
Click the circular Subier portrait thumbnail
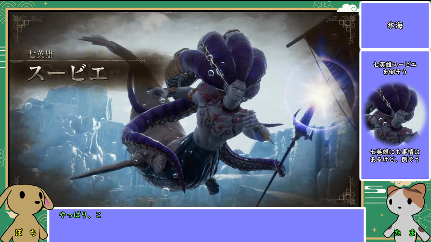(x=394, y=114)
